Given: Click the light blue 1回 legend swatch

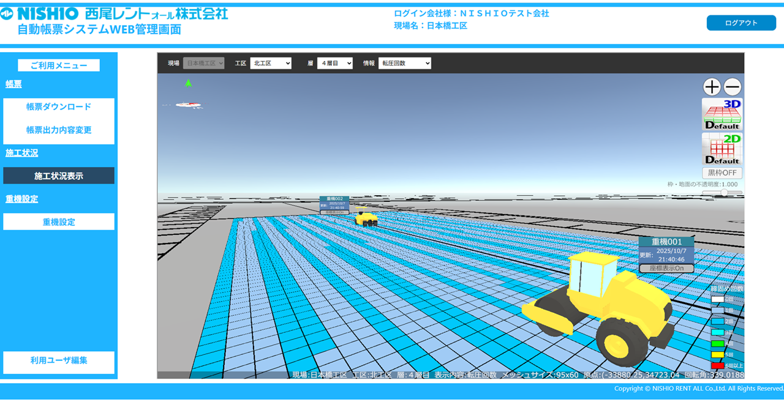Looking at the screenshot, I should click(717, 310).
